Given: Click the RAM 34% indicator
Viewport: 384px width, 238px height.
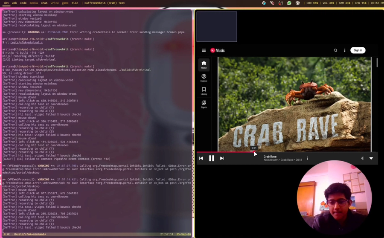Looking at the screenshot, I should pyautogui.click(x=345, y=3).
